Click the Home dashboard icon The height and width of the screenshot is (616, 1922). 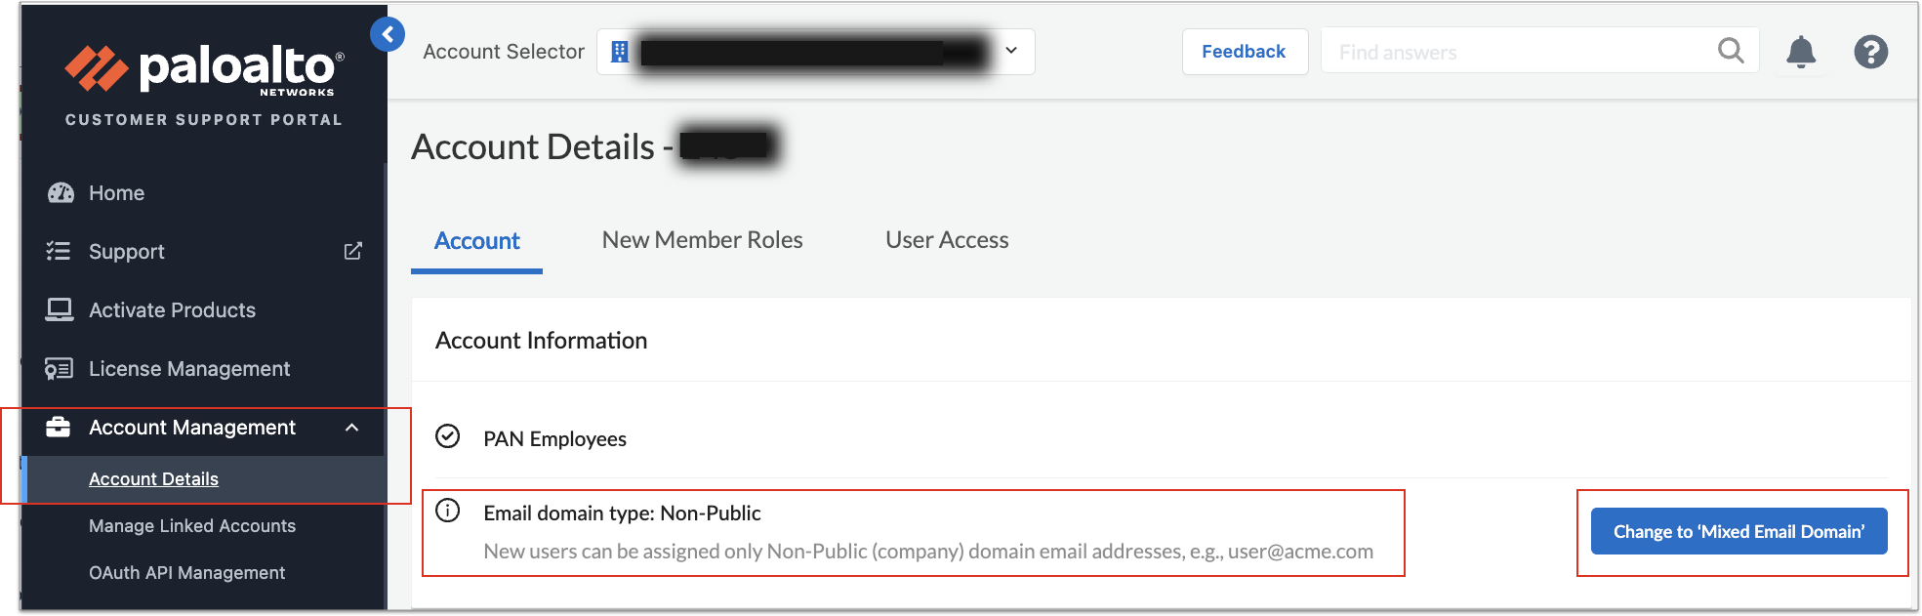61,193
